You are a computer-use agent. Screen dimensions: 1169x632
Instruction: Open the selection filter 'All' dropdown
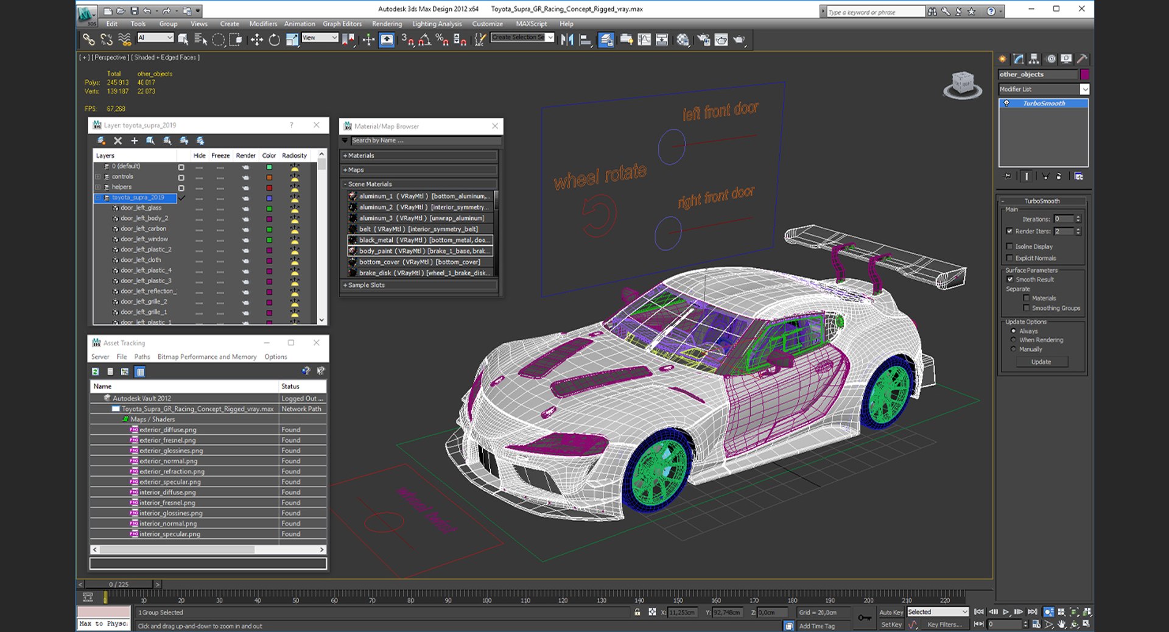(155, 38)
